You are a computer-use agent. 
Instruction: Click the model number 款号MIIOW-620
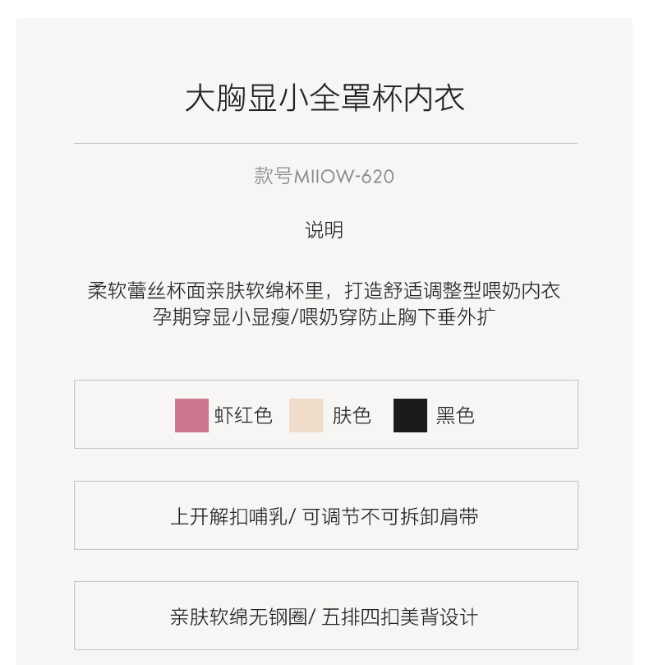tap(324, 176)
